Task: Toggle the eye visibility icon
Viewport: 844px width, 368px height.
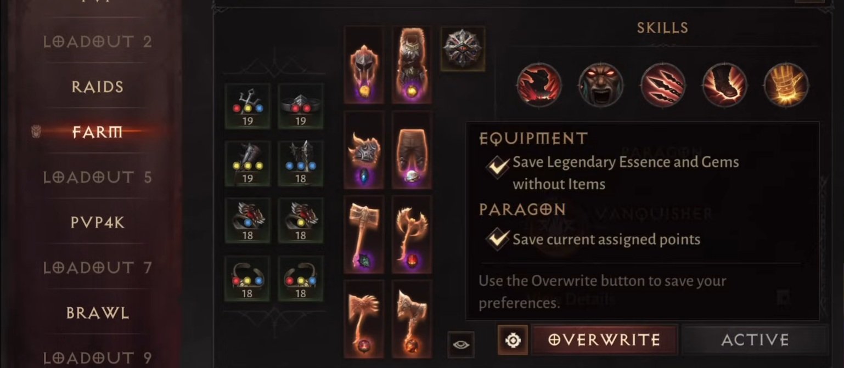Action: (461, 344)
